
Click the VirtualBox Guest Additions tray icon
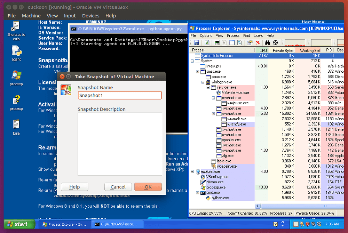(x=319, y=224)
